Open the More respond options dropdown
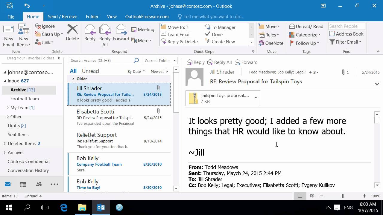This screenshot has width=383, height=215. (142, 40)
